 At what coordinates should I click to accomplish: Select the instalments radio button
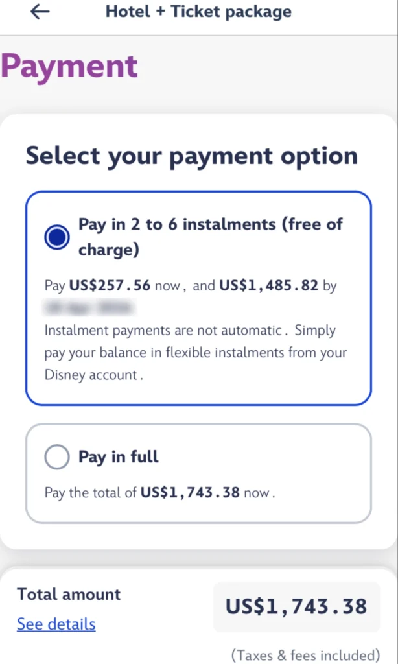click(x=57, y=237)
